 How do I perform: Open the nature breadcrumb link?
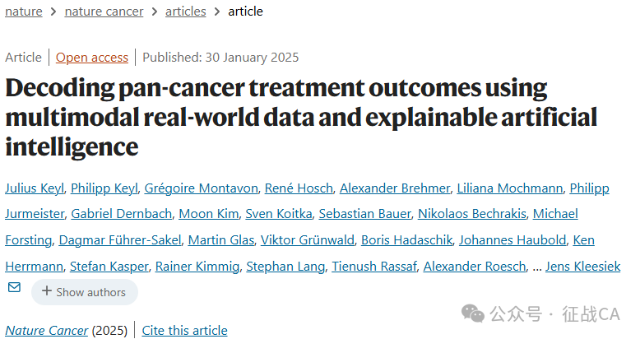tap(24, 12)
